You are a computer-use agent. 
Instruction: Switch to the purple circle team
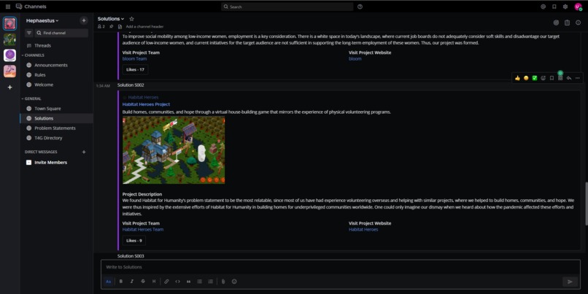(x=9, y=55)
